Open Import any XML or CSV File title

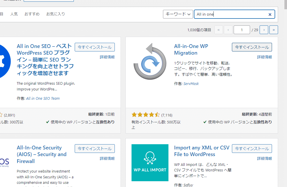tap(202, 151)
